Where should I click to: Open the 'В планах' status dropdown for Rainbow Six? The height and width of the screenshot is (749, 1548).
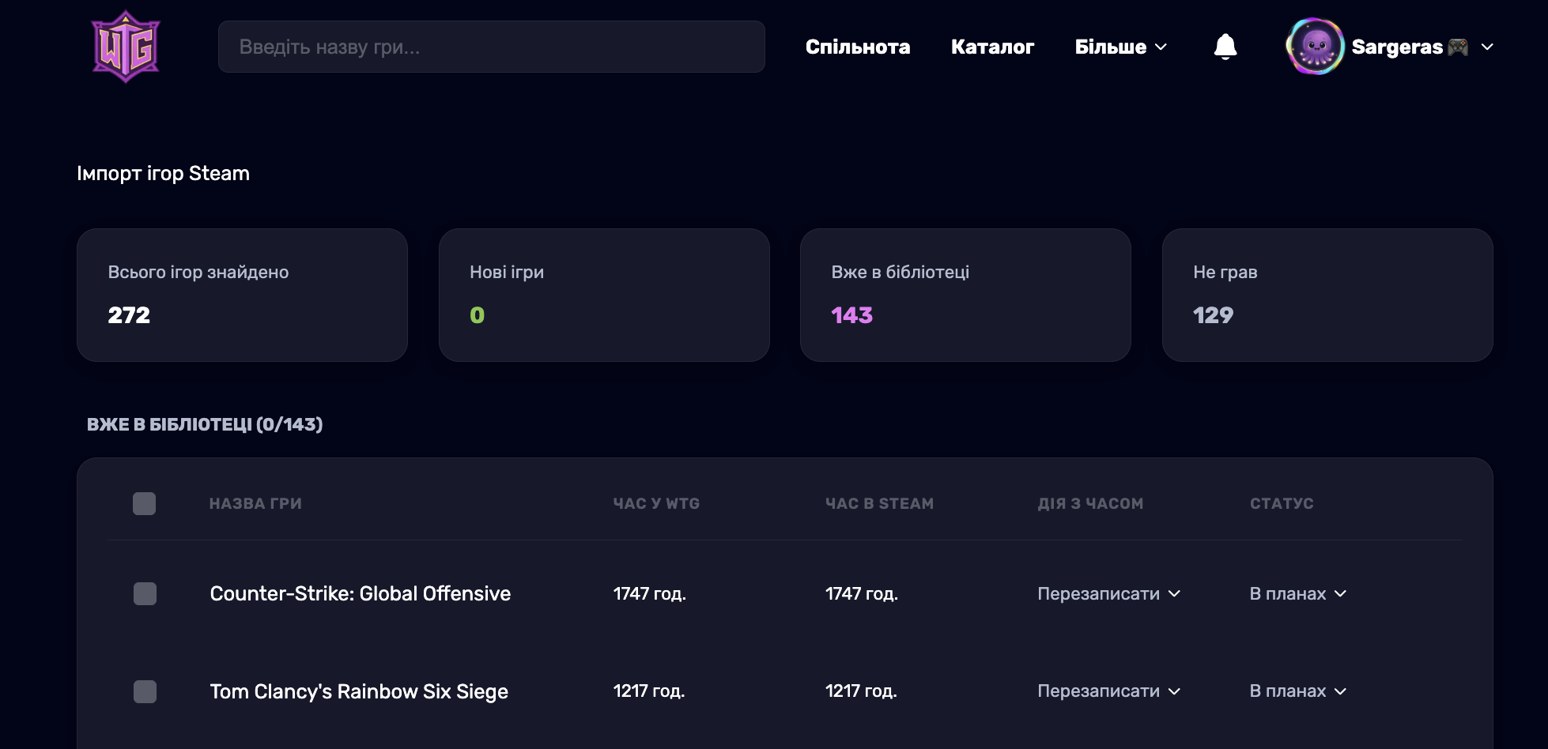1297,691
